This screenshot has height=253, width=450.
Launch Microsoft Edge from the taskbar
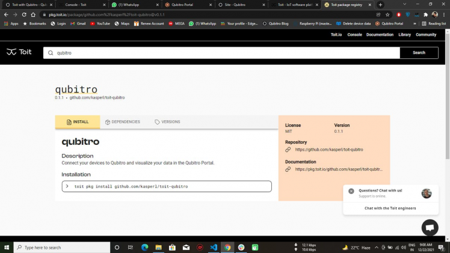(144, 247)
